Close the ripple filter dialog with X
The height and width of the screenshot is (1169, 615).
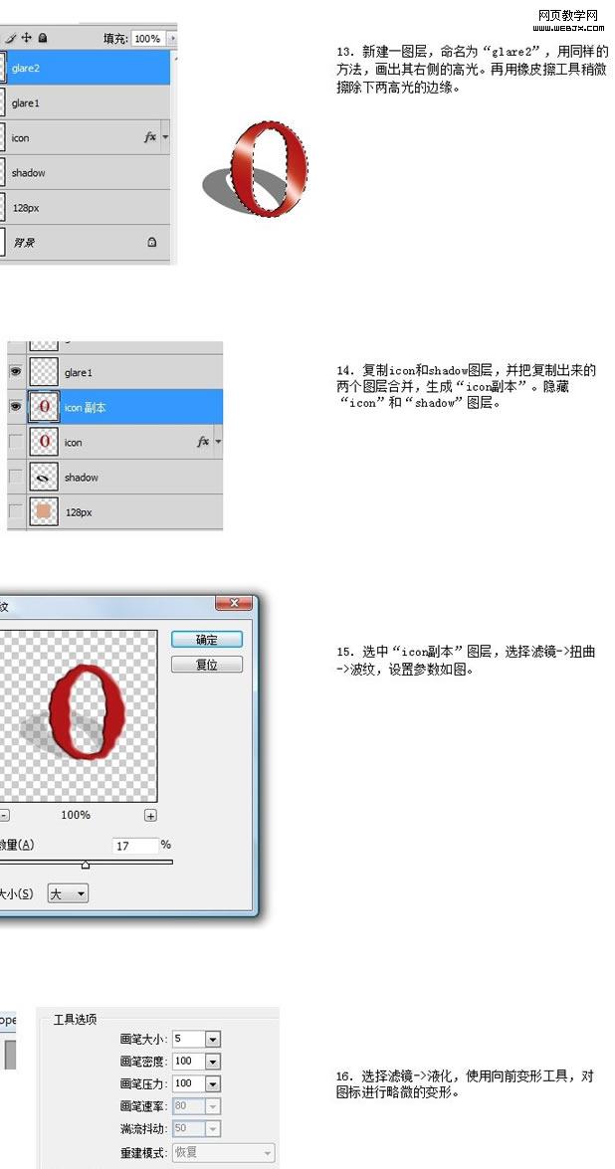[233, 602]
